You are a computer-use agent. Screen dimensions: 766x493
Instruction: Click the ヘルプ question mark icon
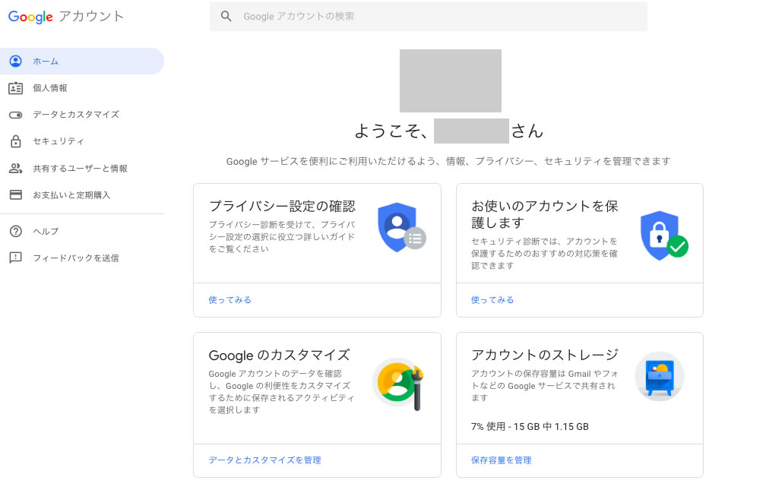pos(15,231)
